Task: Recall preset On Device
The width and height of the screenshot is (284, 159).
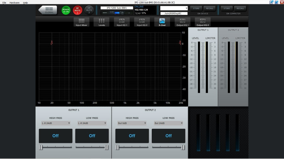Action: pos(210,8)
